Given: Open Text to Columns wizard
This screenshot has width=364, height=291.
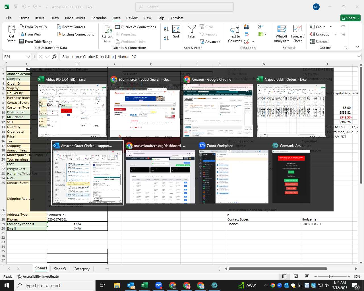Looking at the screenshot, I should 235,34.
